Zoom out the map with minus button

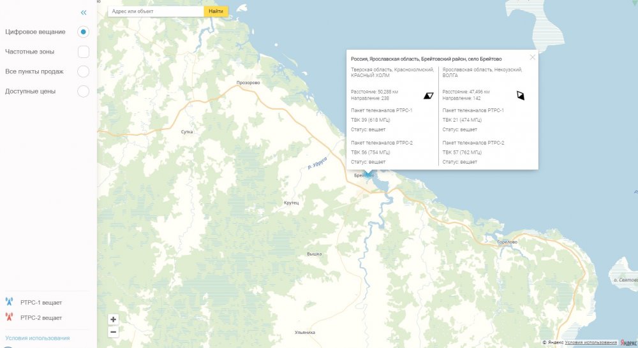click(x=113, y=331)
